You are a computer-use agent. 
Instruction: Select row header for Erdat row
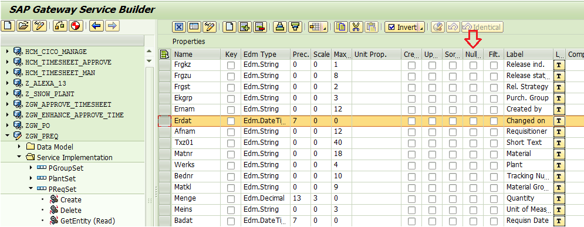164,121
